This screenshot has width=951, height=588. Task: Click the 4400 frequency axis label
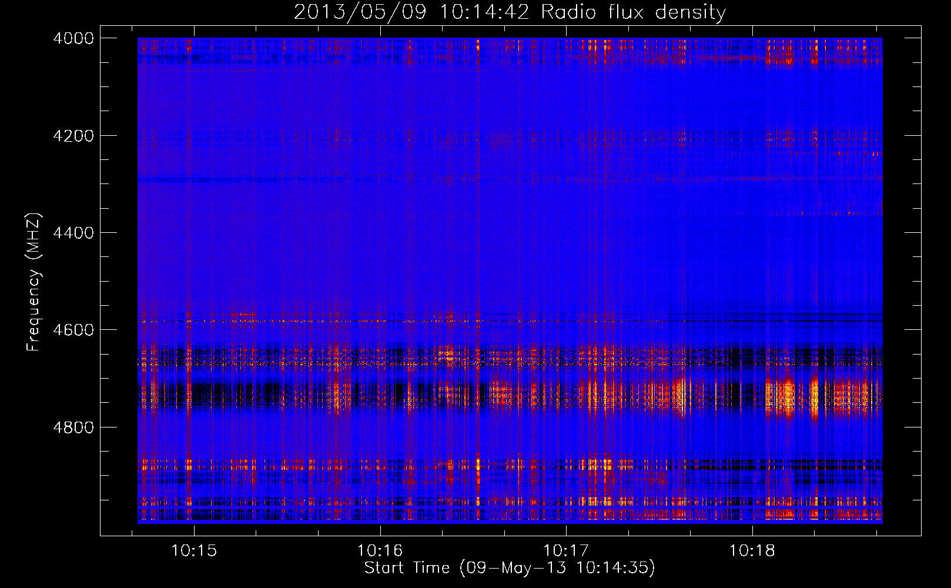(73, 233)
